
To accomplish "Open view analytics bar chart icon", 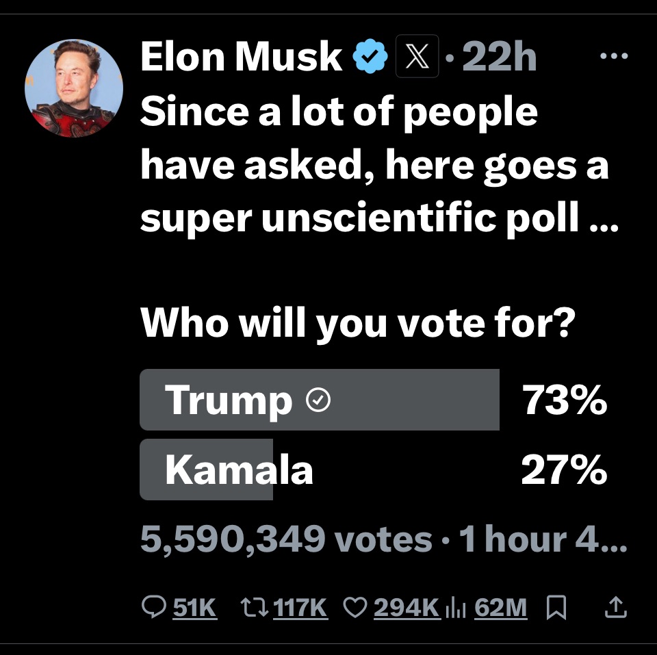I will point(455,607).
